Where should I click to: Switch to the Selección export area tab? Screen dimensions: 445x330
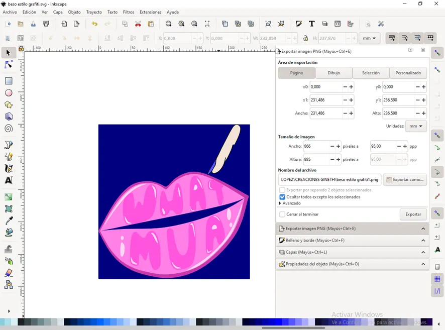[371, 73]
